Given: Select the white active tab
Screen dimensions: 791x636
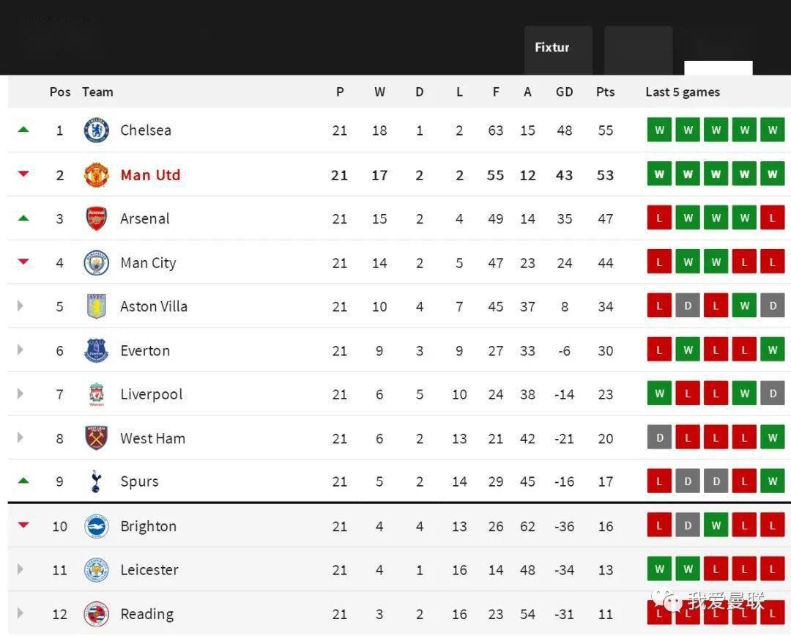Looking at the screenshot, I should [x=718, y=67].
